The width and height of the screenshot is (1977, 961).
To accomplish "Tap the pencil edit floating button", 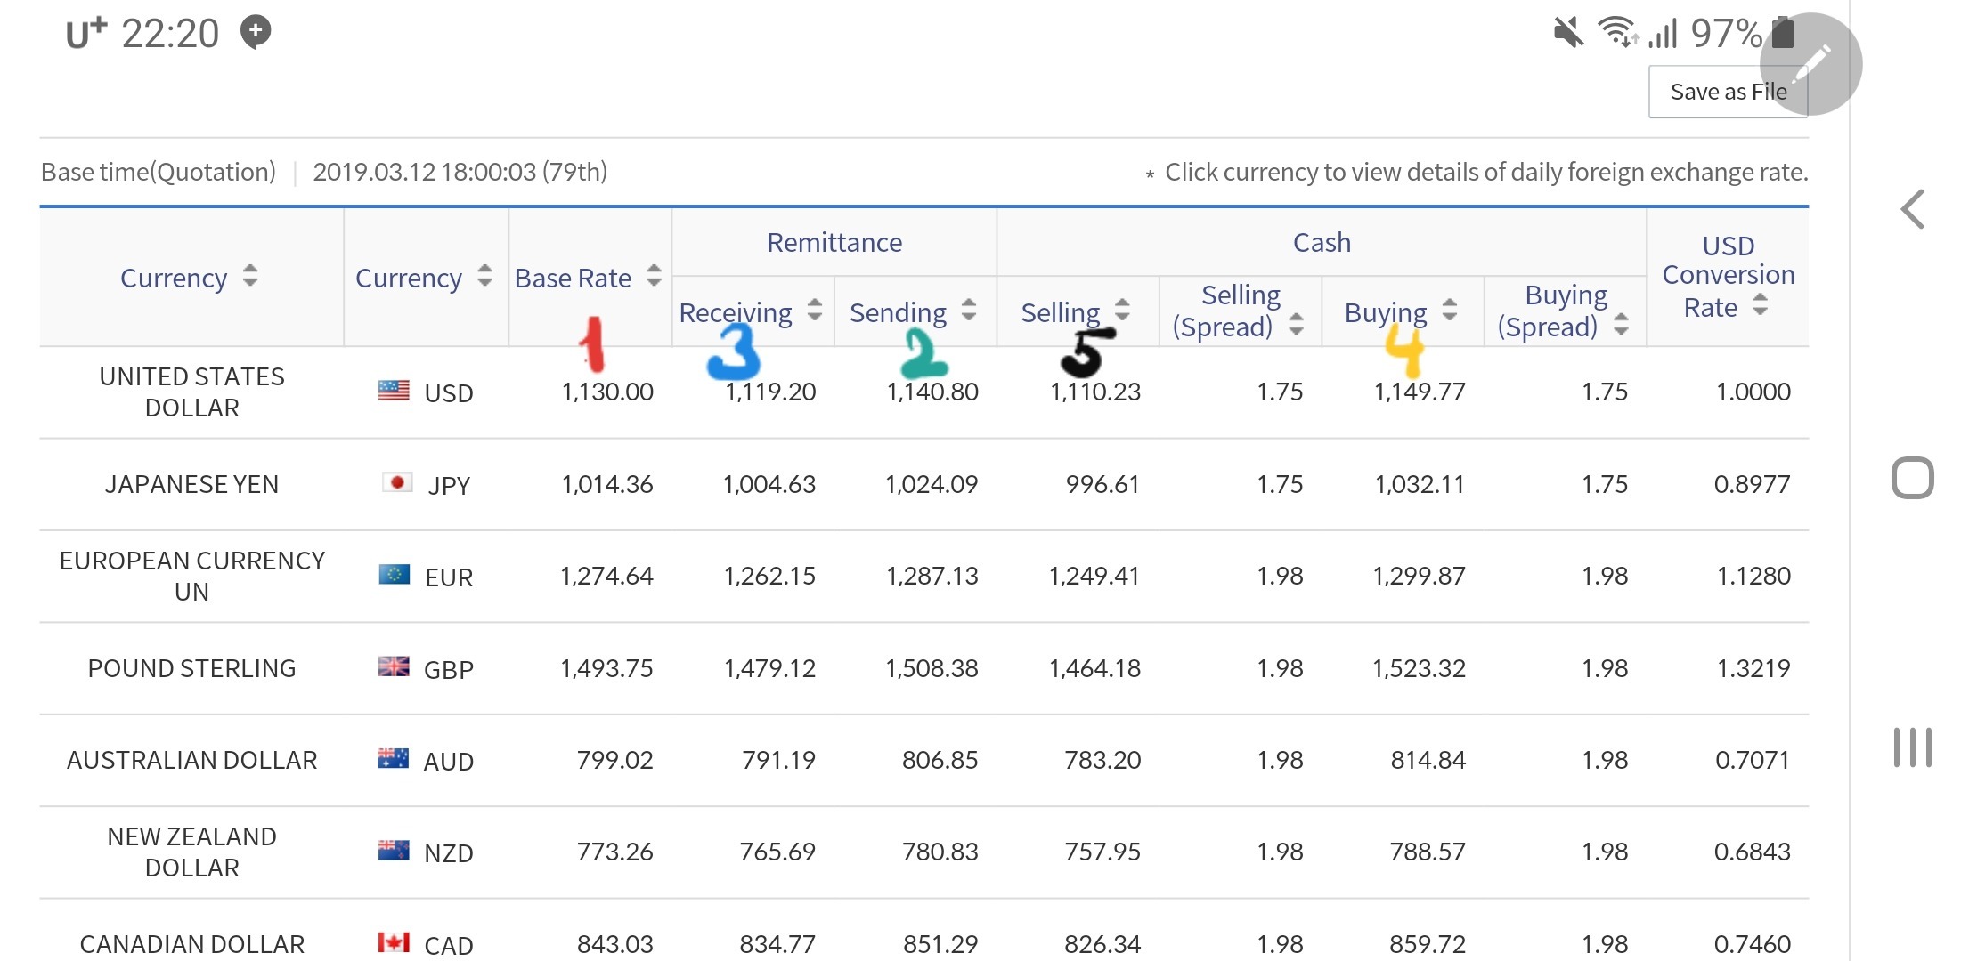I will point(1810,64).
